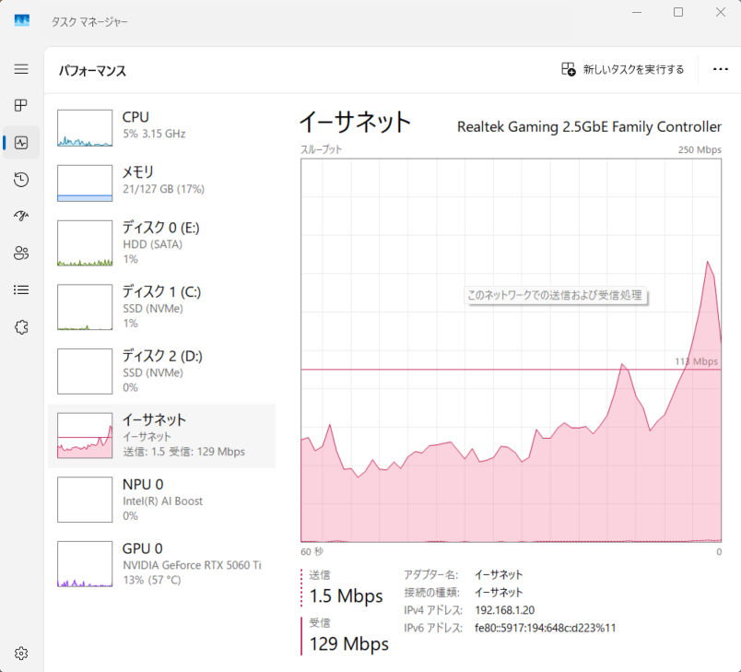Select ディスク 1 (C:) in the list
The height and width of the screenshot is (672, 741).
click(x=161, y=307)
